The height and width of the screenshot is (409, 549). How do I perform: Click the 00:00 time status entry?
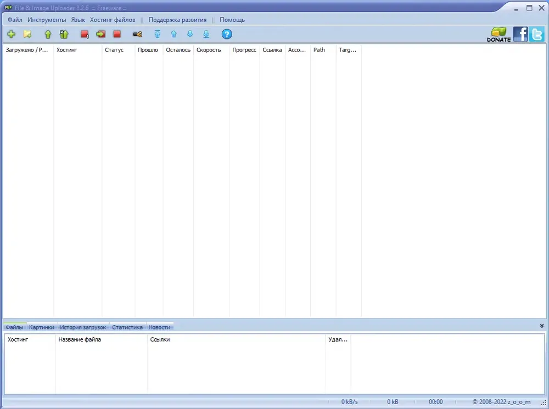click(435, 402)
